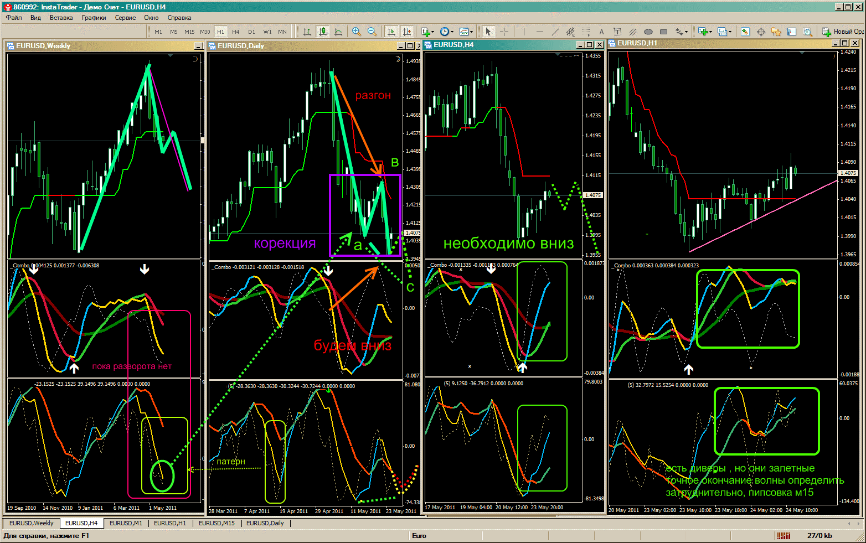Click the Euro profile in status bar
The image size is (866, 543).
(x=419, y=535)
